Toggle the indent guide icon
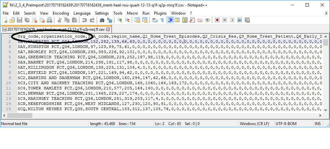Viewport: 330px width, 149px height. coord(170,20)
